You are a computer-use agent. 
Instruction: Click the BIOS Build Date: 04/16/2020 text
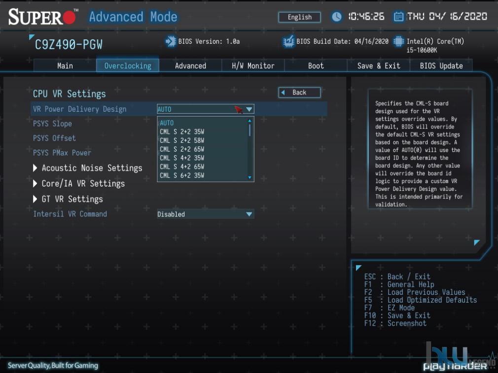(x=342, y=41)
